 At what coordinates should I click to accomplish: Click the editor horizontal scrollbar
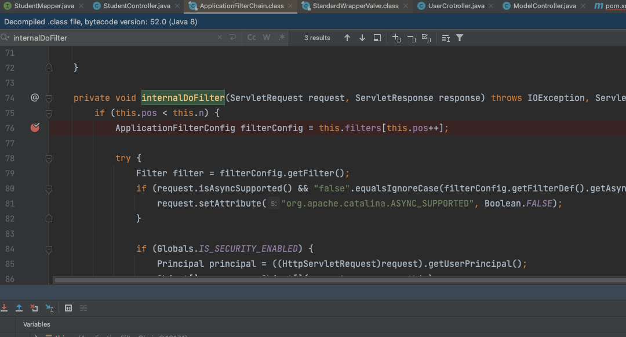pyautogui.click(x=340, y=280)
